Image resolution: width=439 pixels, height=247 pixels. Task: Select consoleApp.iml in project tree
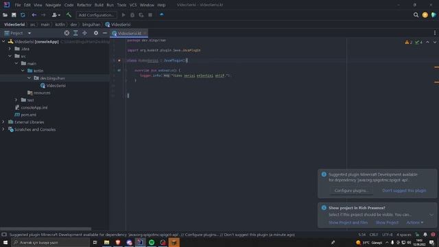coord(34,108)
